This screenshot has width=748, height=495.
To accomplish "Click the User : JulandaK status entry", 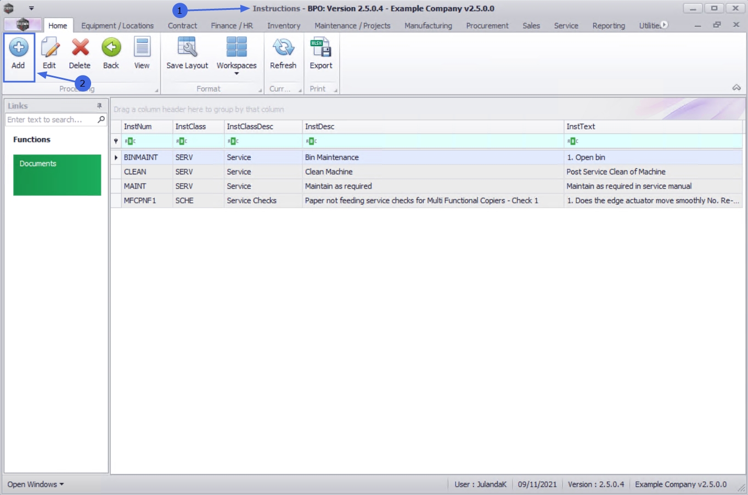I will [x=480, y=484].
